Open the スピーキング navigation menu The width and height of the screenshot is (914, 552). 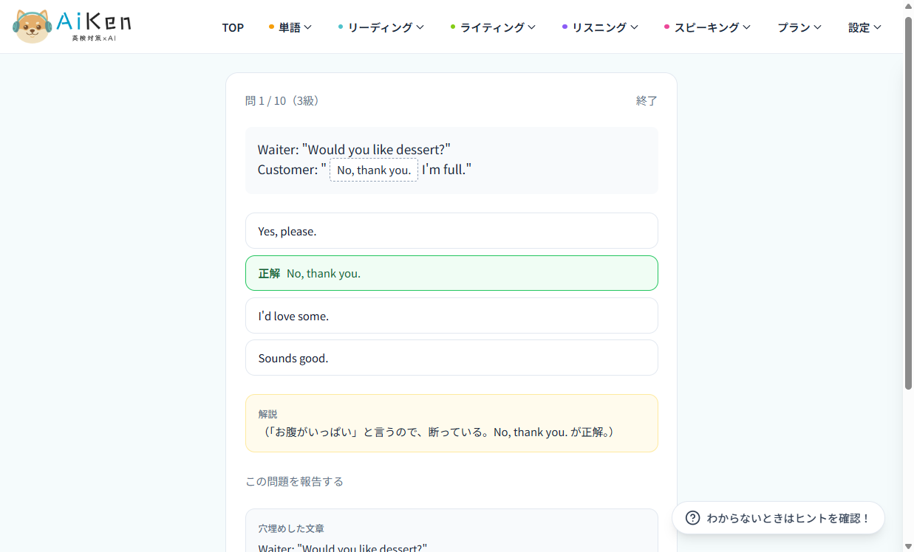(707, 27)
